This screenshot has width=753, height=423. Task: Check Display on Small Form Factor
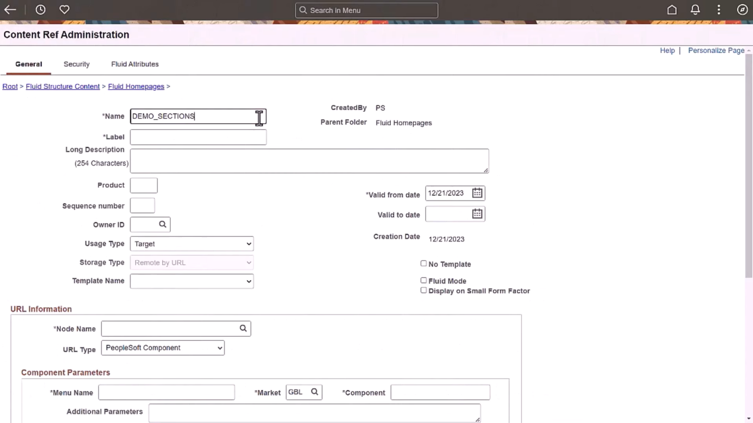tap(424, 290)
